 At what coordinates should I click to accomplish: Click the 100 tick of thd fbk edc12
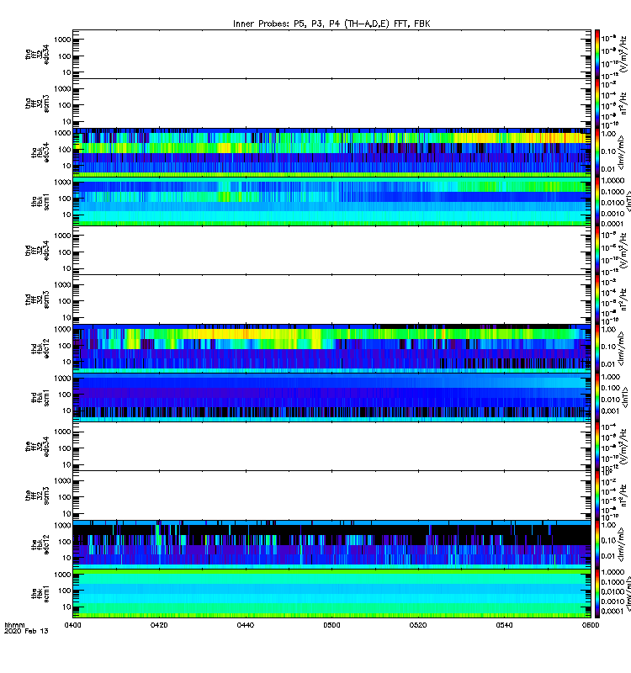66,346
